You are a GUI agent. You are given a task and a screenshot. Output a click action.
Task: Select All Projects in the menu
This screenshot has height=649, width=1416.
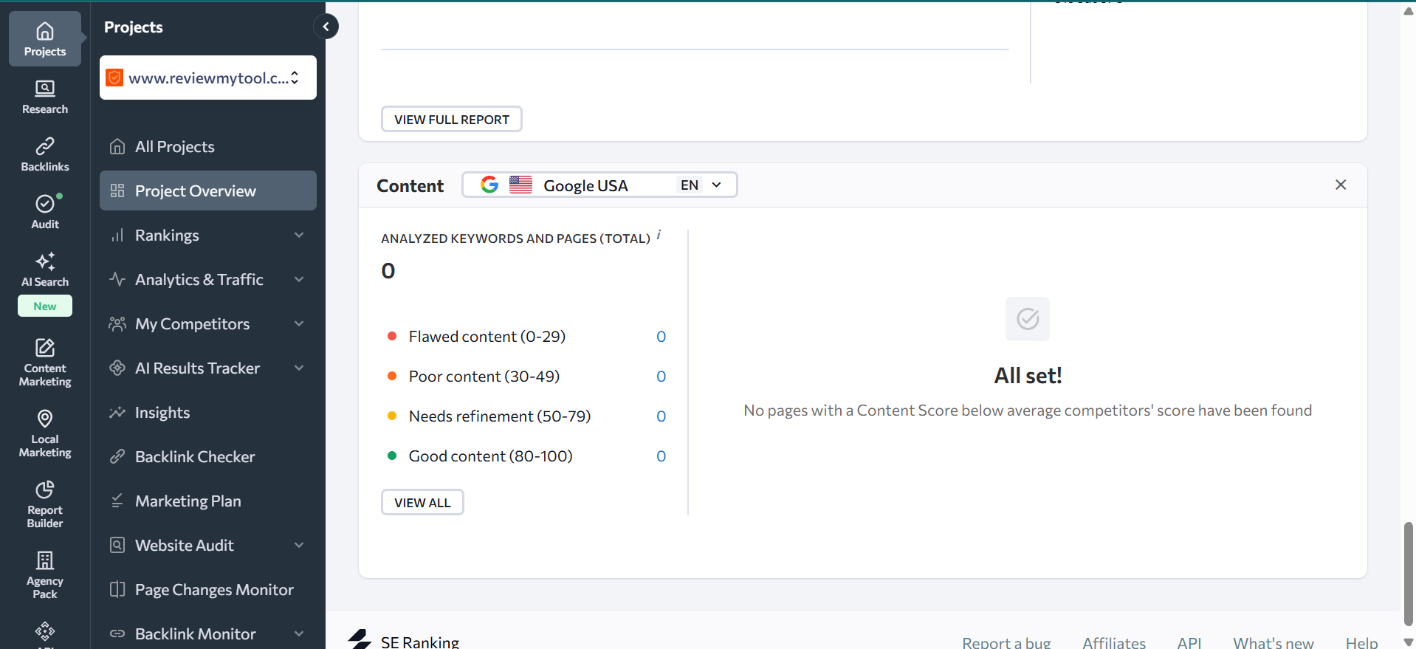[208, 146]
